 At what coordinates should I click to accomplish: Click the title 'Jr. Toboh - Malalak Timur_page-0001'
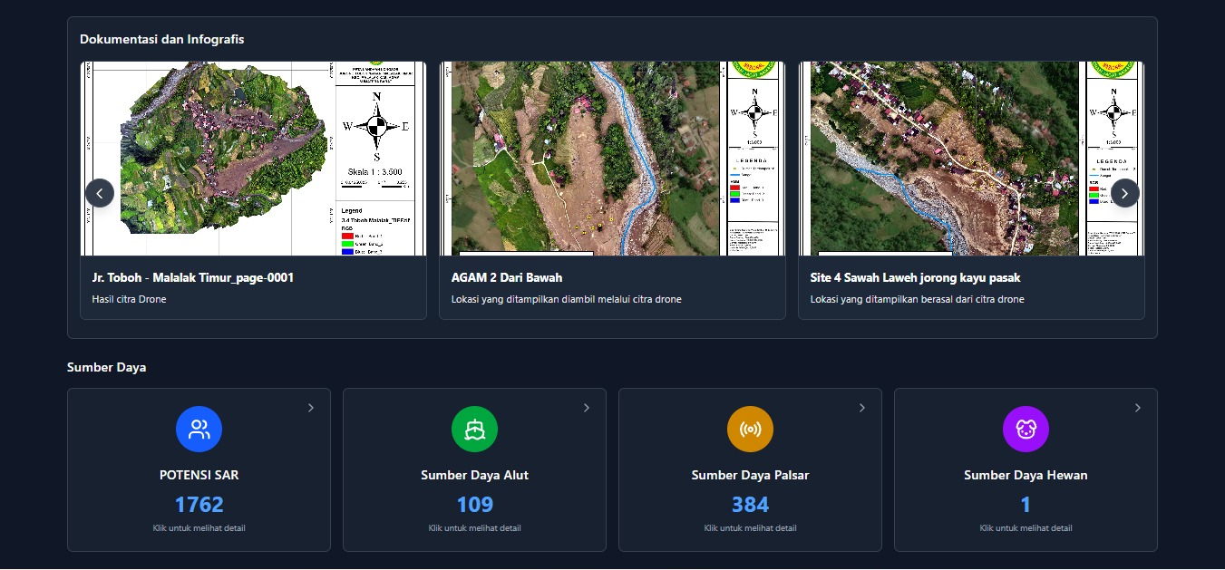tap(192, 277)
